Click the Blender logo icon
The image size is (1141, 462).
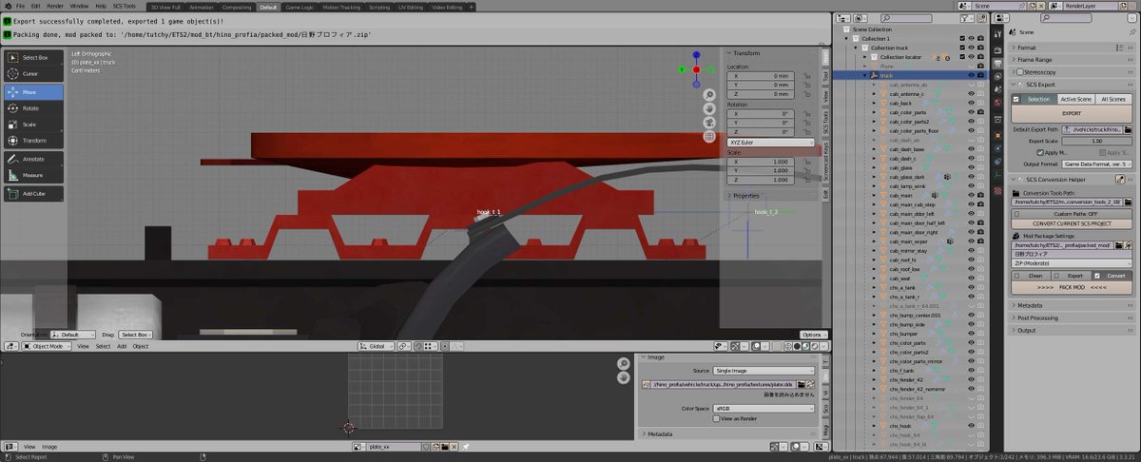(x=7, y=6)
